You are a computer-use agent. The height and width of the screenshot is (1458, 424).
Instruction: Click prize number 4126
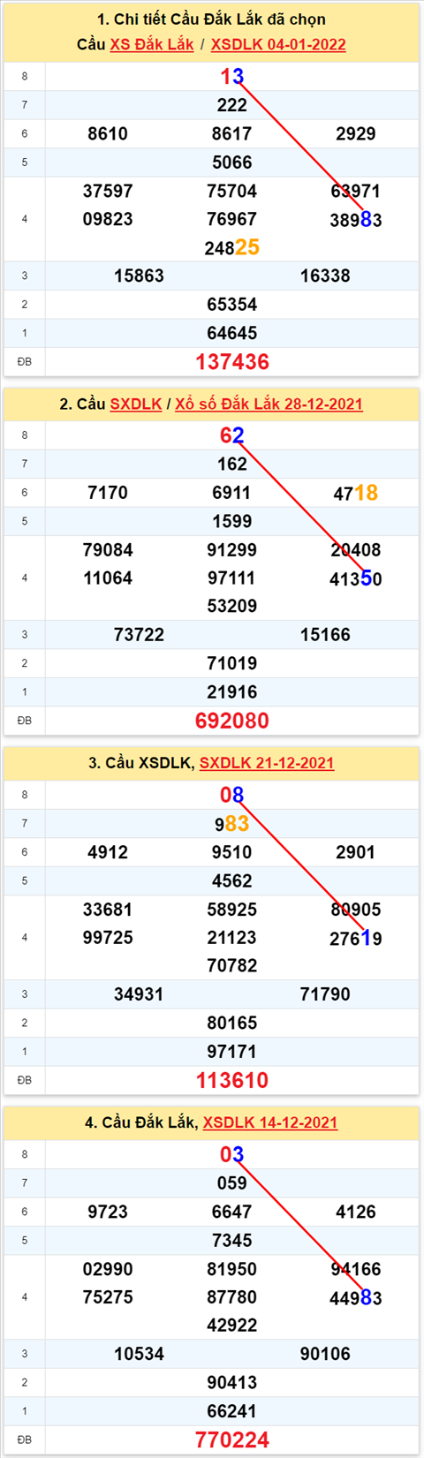(x=356, y=1212)
